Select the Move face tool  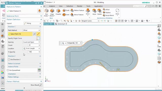coord(94,12)
